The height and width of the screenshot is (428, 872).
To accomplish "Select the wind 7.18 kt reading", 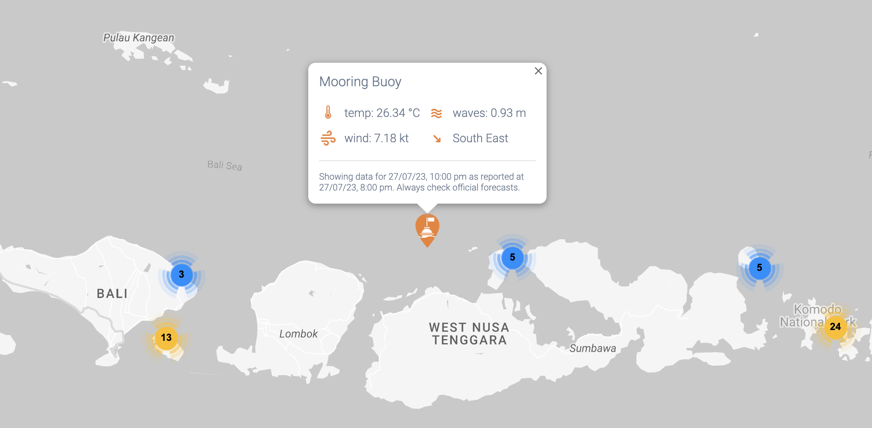I will (376, 138).
